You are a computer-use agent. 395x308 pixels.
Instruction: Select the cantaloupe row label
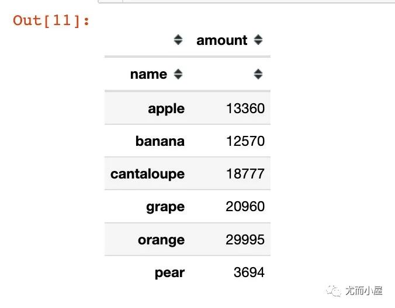click(x=147, y=174)
